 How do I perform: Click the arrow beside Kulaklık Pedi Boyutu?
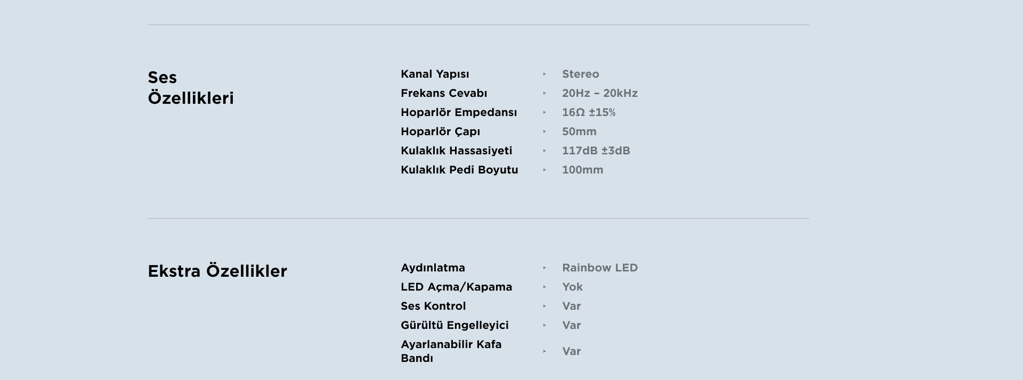[545, 170]
